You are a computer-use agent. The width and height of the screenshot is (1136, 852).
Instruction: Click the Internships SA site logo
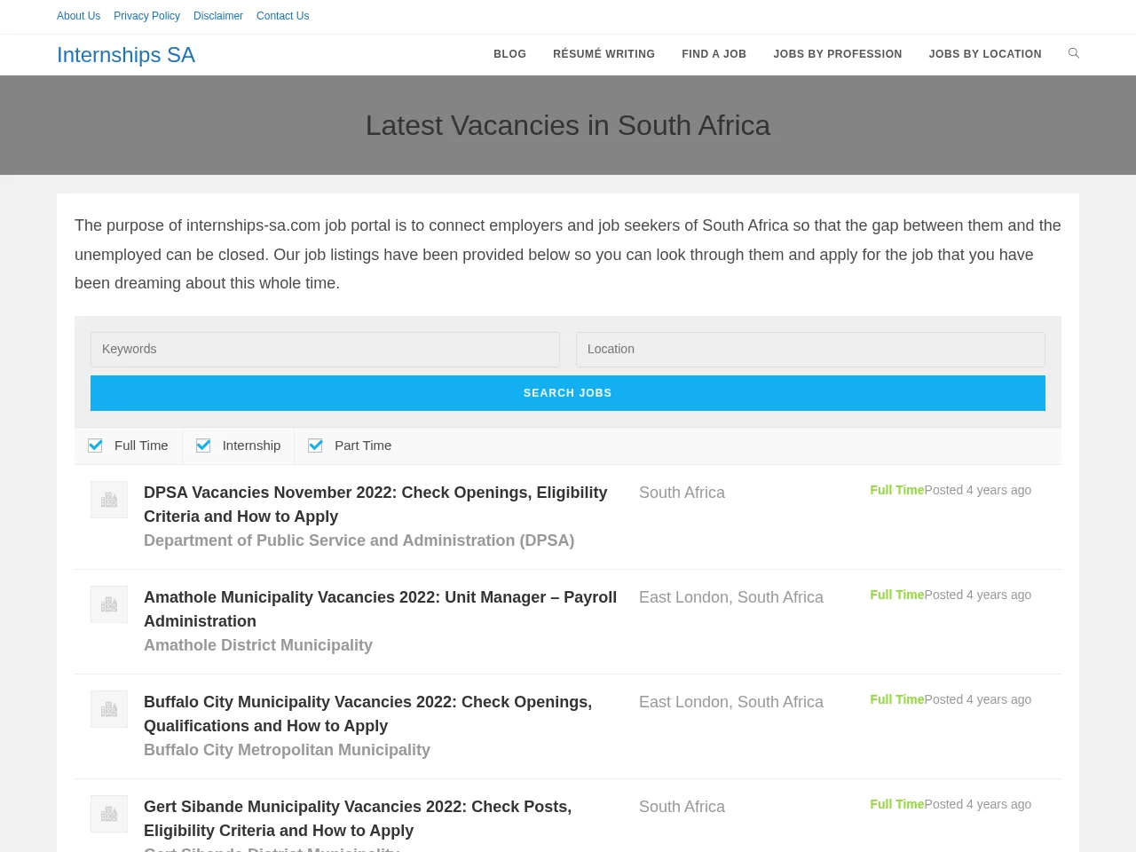126,55
